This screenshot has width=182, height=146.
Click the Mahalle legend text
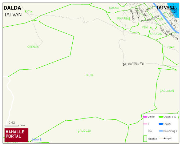pyautogui.click(x=152, y=139)
